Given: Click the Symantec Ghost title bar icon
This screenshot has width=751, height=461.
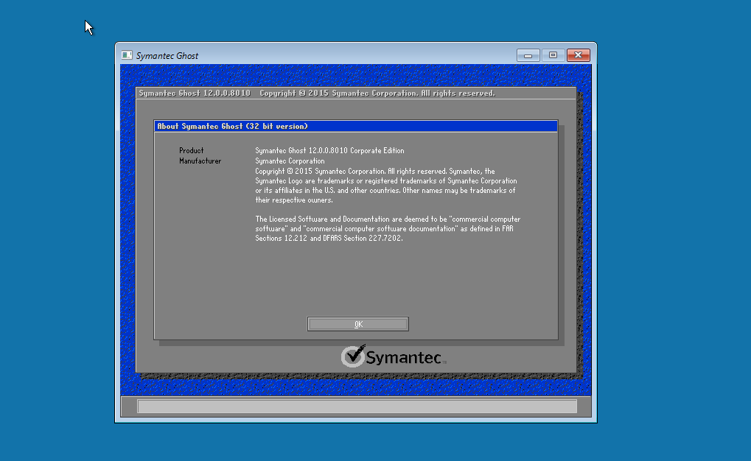Looking at the screenshot, I should (127, 55).
